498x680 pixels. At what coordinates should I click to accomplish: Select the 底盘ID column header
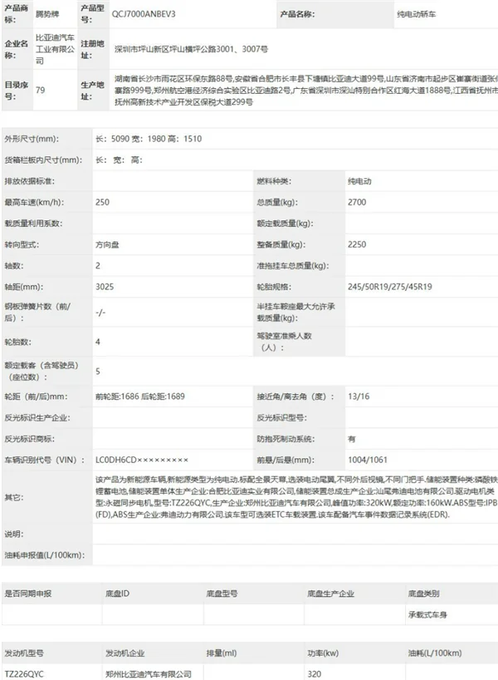(117, 594)
